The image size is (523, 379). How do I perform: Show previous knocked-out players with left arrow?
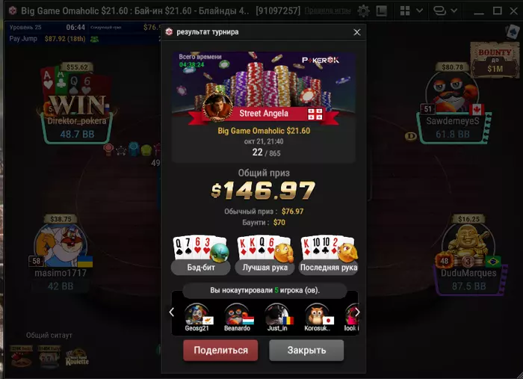(x=171, y=312)
